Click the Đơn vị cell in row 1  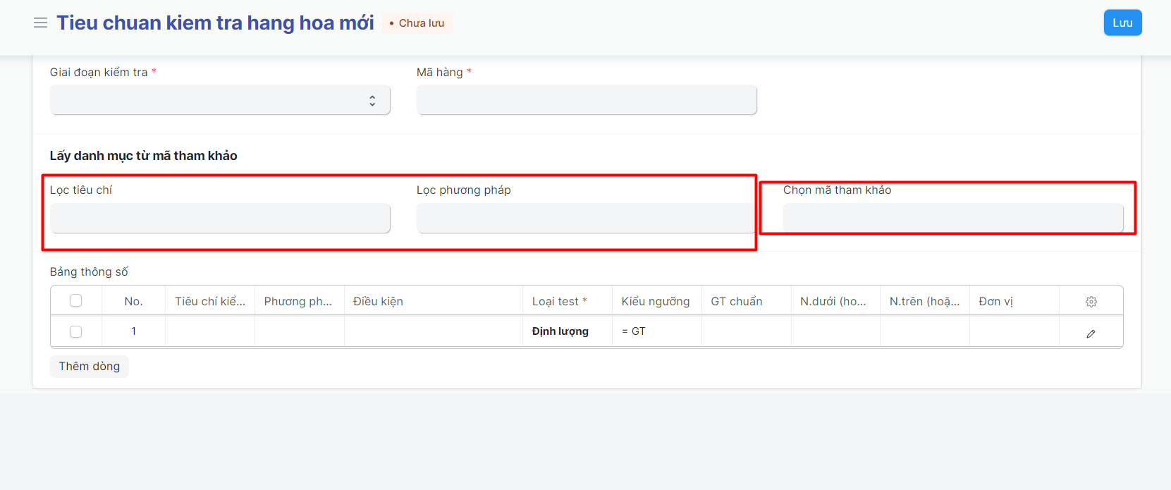1014,331
